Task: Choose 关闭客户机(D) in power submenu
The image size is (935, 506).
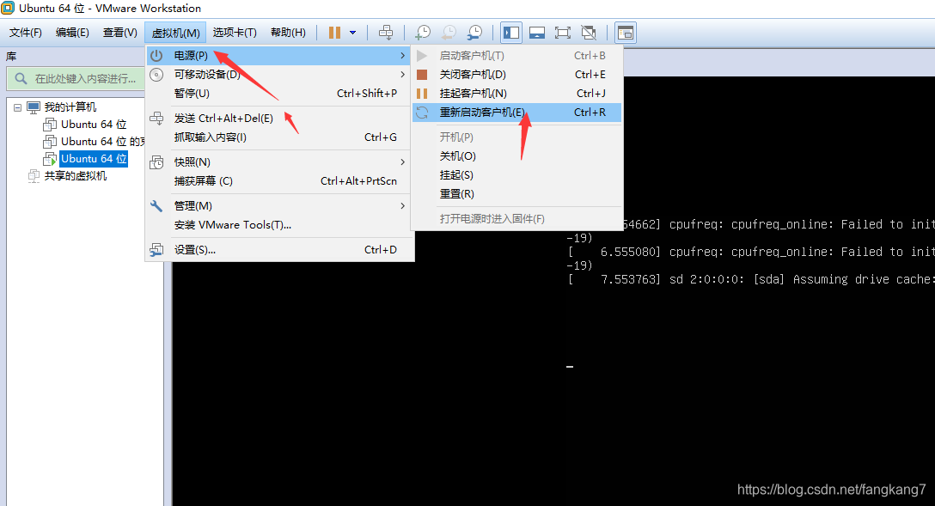Action: click(516, 75)
